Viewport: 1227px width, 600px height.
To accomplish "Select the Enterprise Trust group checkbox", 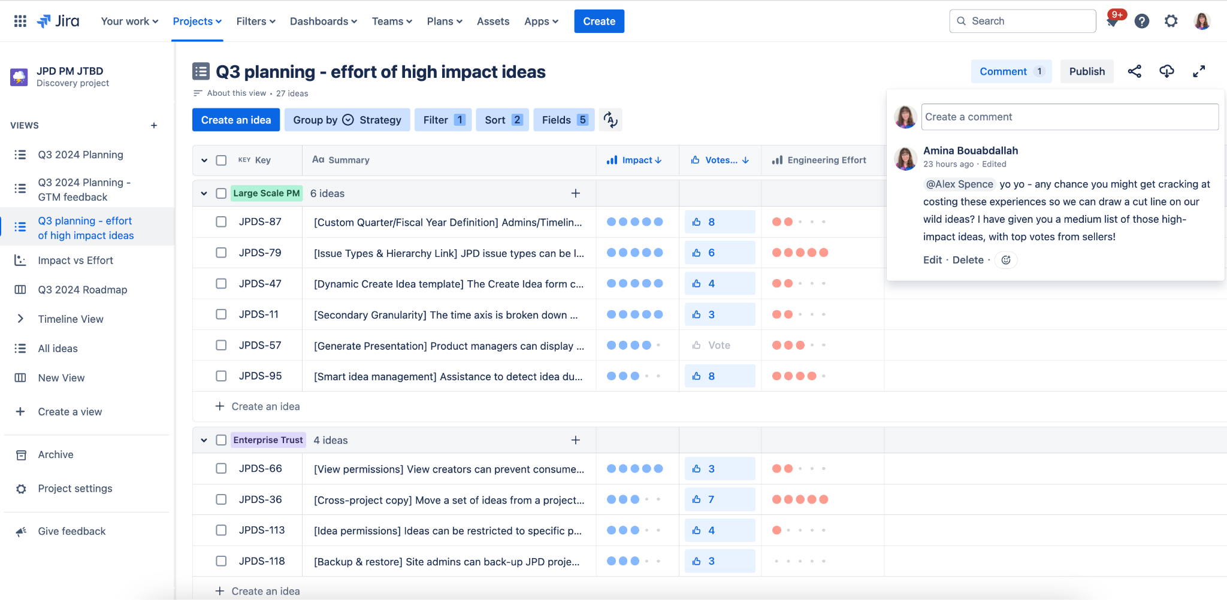I will [x=221, y=440].
